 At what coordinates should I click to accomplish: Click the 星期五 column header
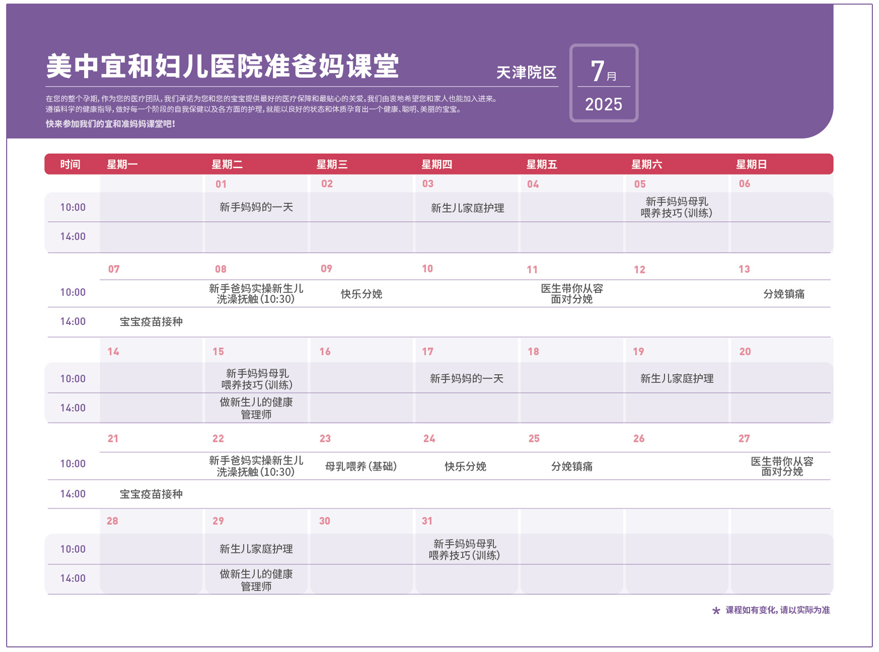pos(542,165)
